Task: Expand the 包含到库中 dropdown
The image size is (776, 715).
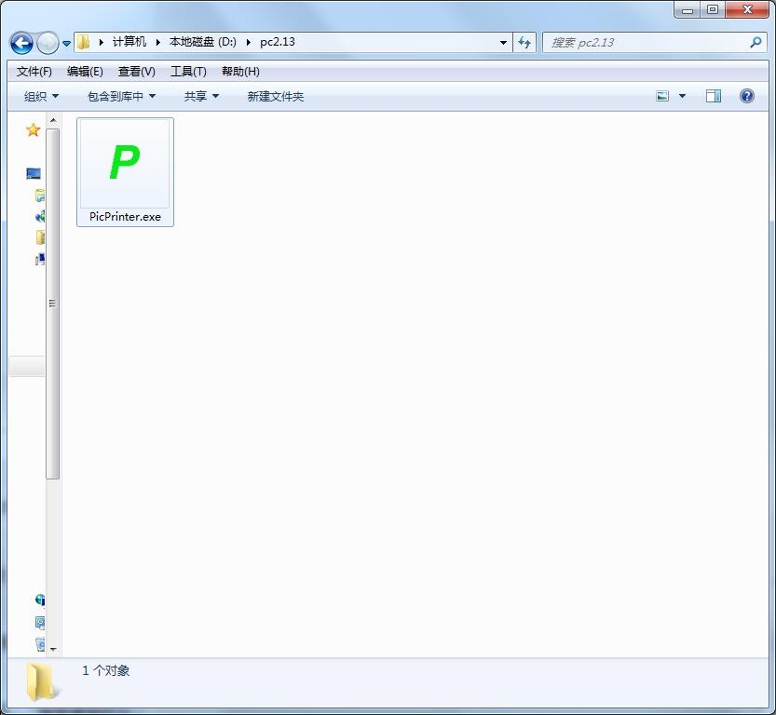Action: pos(121,97)
